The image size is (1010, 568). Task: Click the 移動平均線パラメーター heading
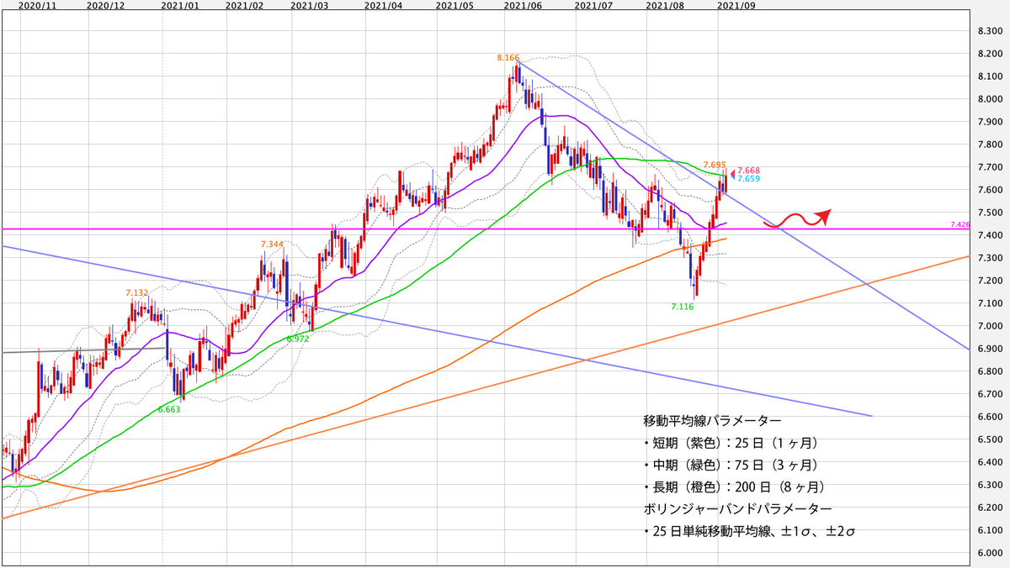click(x=711, y=419)
